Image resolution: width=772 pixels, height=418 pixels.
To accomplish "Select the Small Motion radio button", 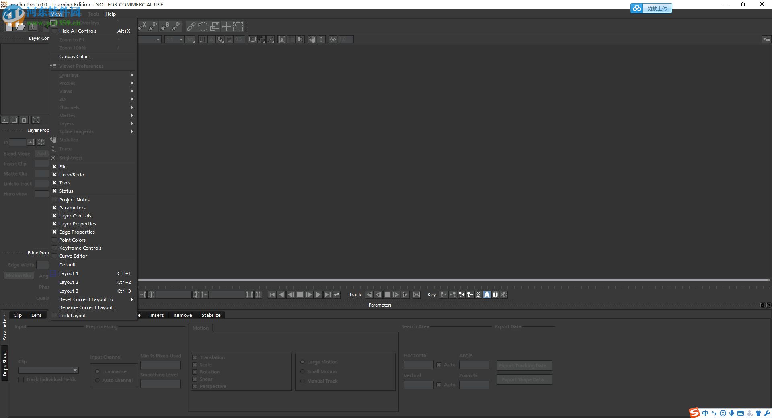I will coord(303,371).
